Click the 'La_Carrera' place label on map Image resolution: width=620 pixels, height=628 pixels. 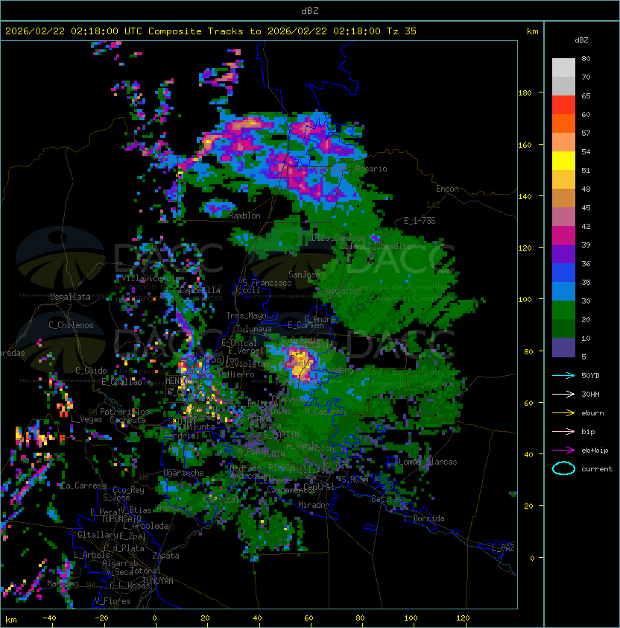click(x=83, y=486)
